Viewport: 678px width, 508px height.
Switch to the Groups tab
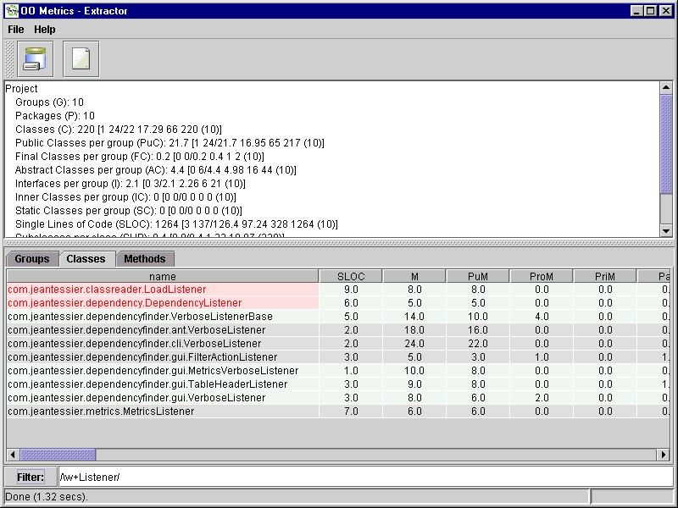coord(32,259)
